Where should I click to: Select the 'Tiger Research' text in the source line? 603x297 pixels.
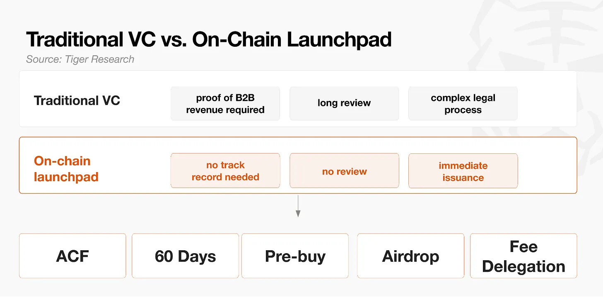pyautogui.click(x=99, y=59)
